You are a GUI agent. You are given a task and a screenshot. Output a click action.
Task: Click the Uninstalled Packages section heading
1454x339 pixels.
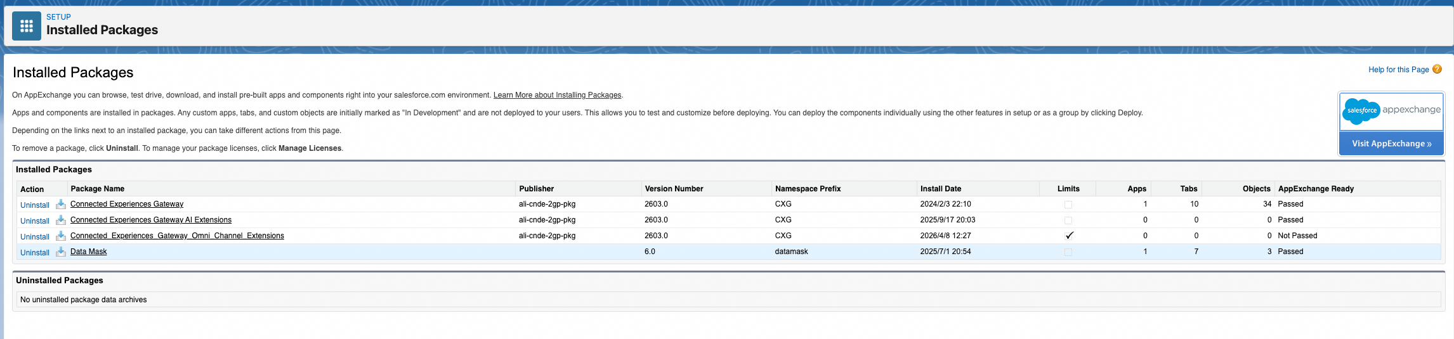60,280
